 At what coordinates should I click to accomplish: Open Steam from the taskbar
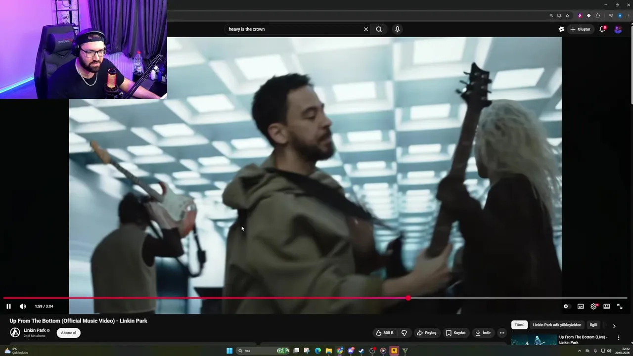click(362, 351)
